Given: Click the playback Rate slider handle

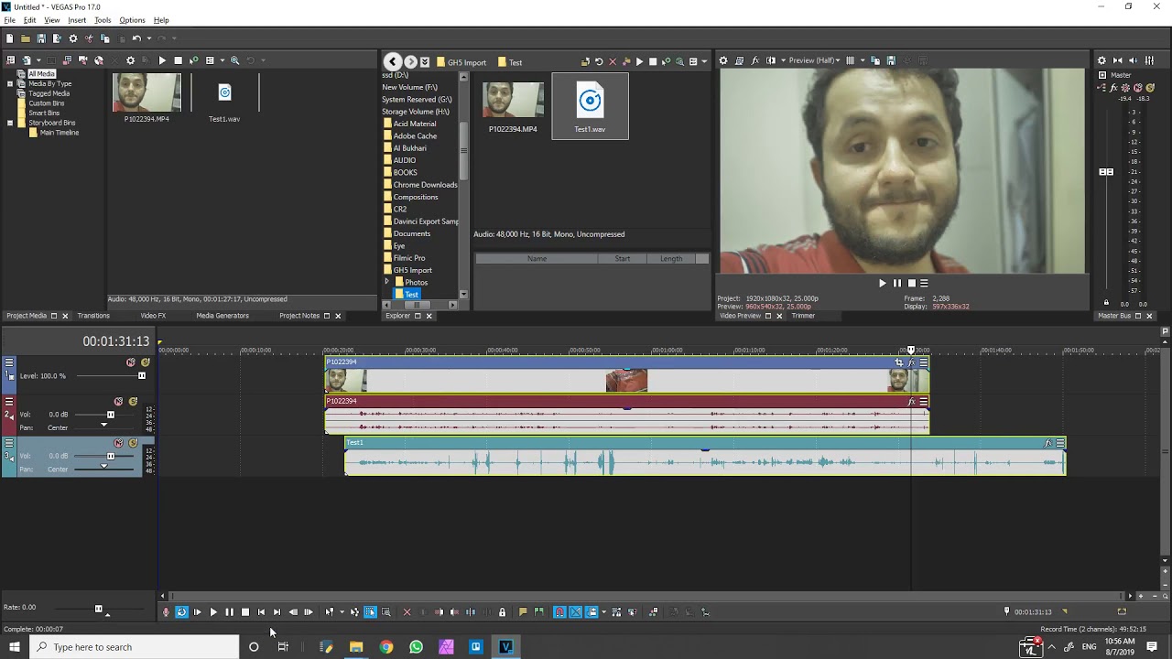Looking at the screenshot, I should point(99,609).
